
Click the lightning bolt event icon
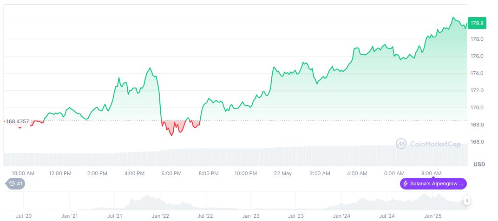coord(406,183)
